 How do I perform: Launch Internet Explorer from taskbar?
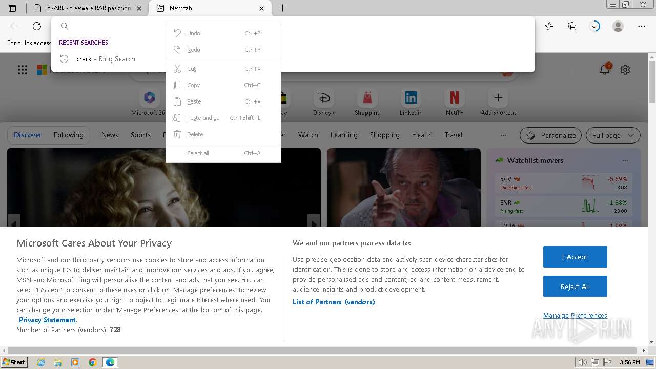point(40,362)
